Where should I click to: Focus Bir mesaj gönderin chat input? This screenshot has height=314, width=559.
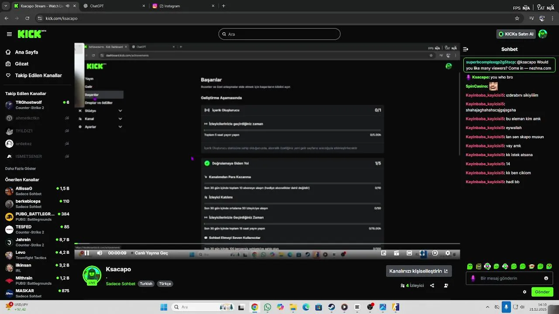pyautogui.click(x=510, y=278)
